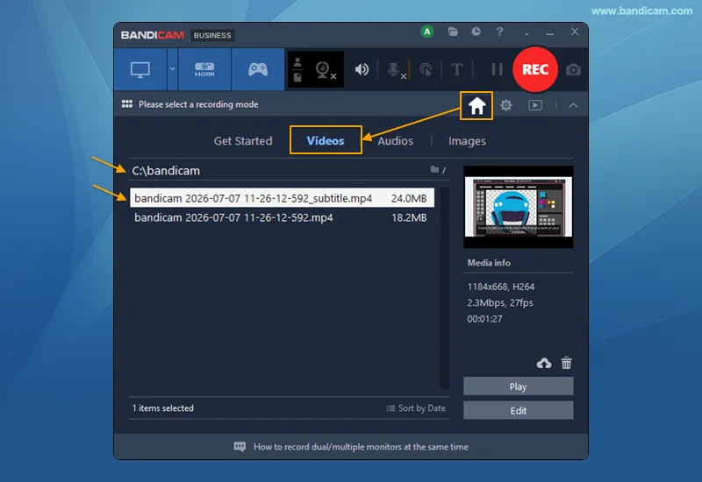Select the screen recording mode monitor icon

(140, 70)
